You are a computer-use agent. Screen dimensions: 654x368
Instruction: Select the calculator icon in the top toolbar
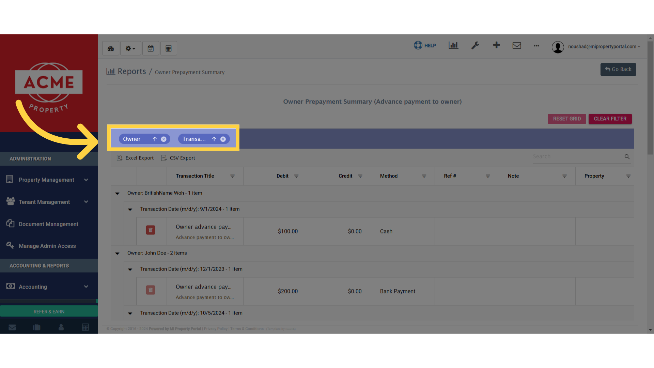(x=169, y=48)
